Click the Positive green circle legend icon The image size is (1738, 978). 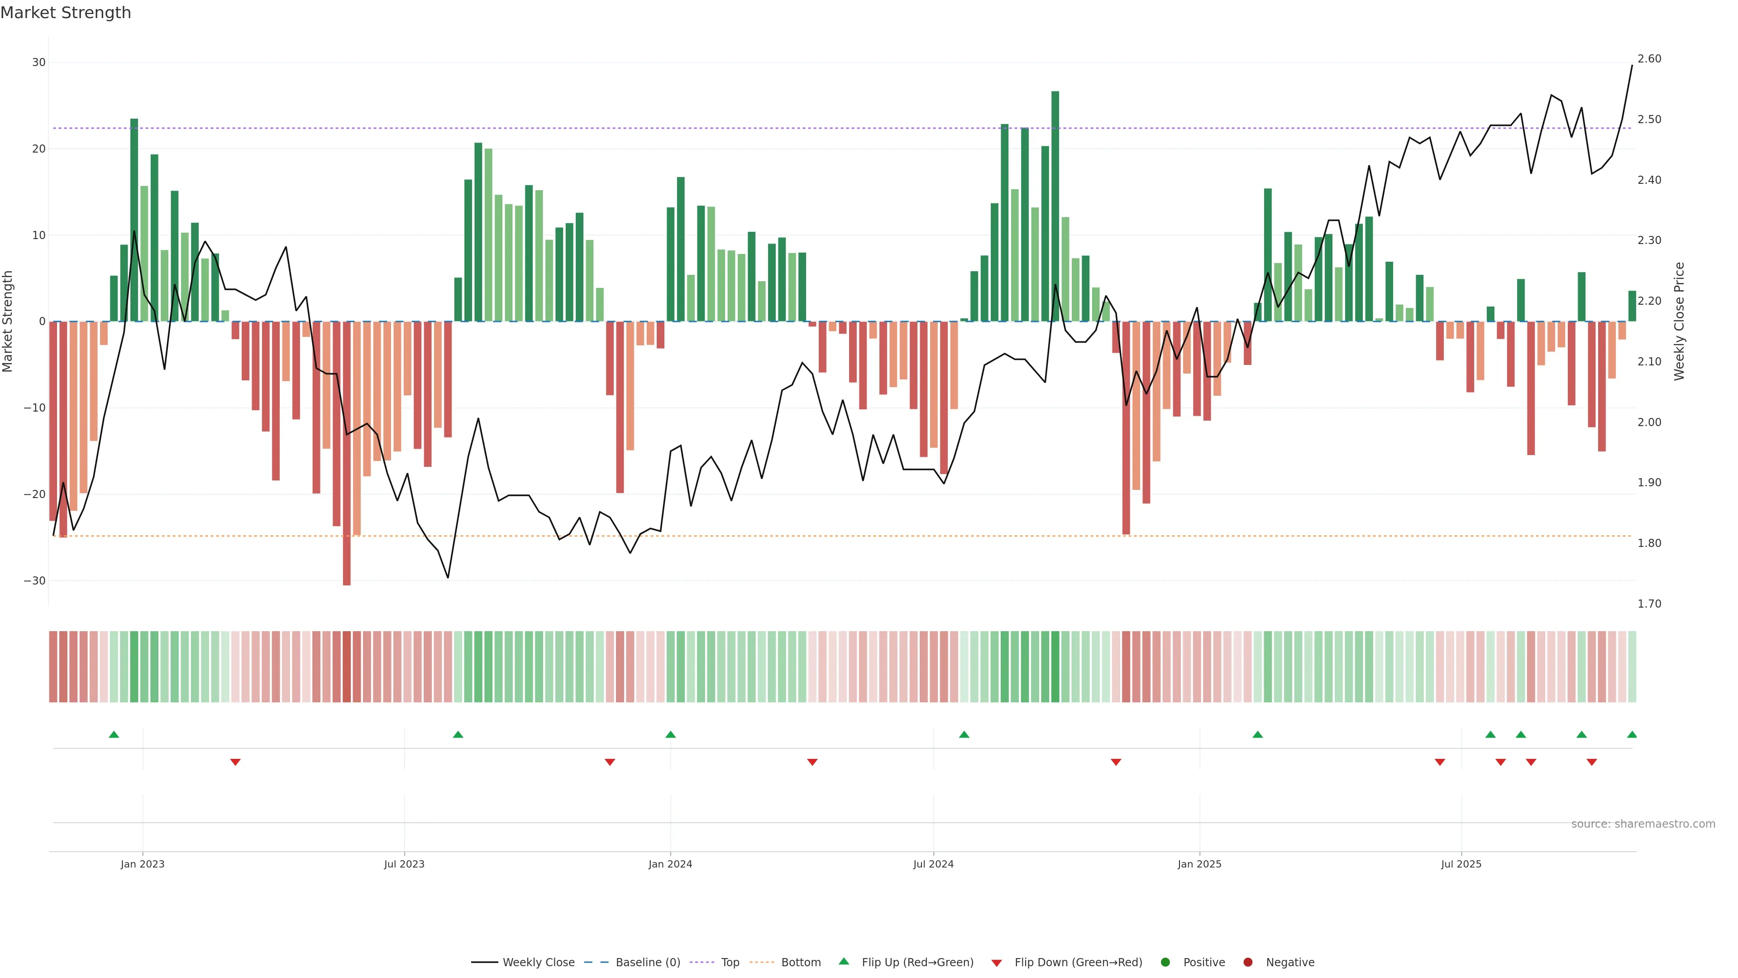pos(1165,963)
